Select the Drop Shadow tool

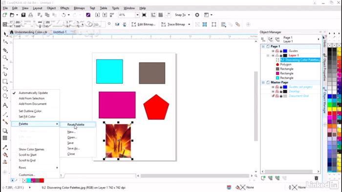point(5,131)
